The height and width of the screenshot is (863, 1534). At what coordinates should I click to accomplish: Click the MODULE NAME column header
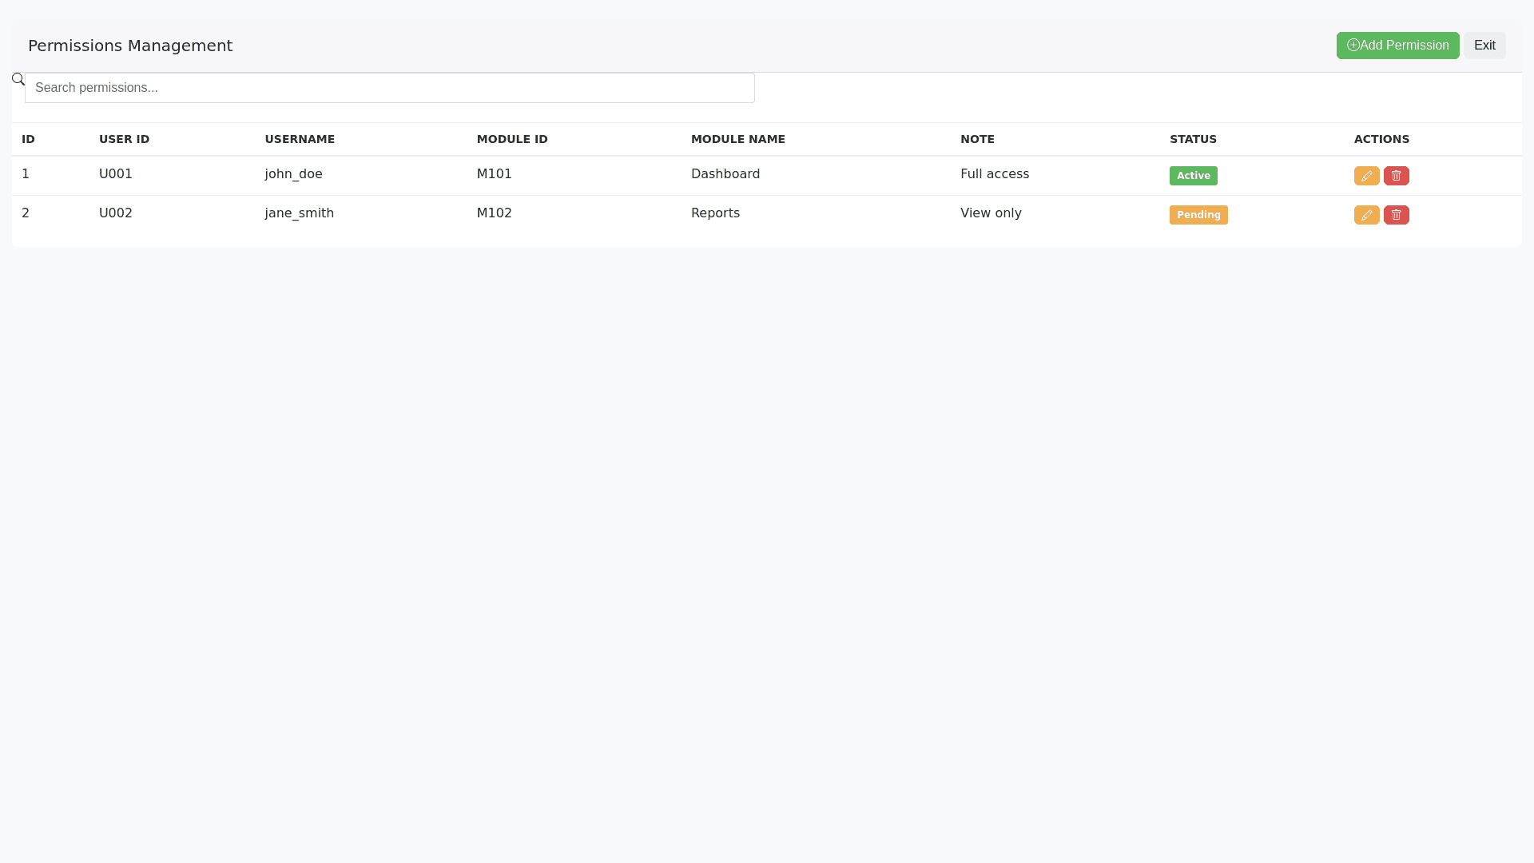[x=737, y=139]
